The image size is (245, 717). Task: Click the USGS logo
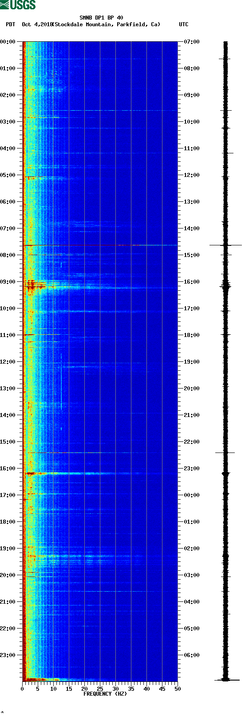[18, 5]
